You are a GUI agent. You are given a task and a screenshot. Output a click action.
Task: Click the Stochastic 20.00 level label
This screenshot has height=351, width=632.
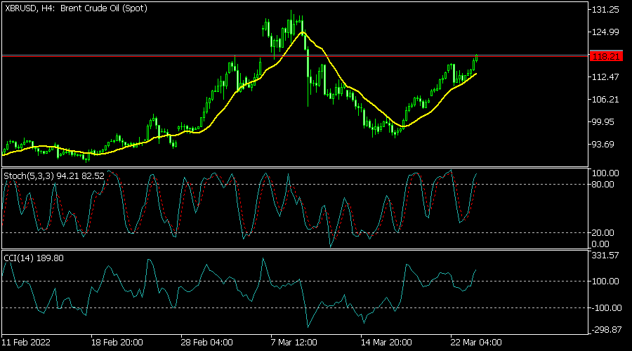point(603,232)
